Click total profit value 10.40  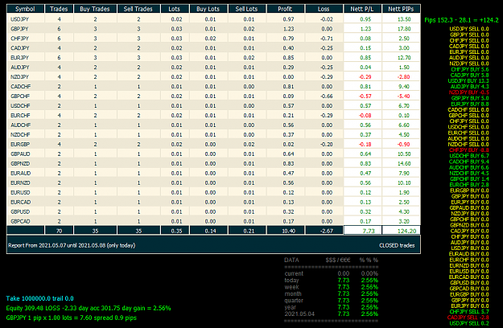click(x=288, y=231)
